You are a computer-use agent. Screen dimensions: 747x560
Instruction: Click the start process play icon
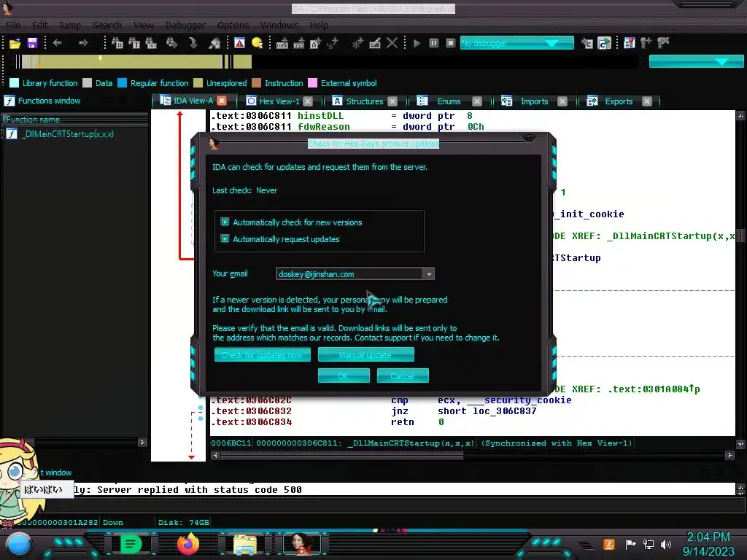417,43
